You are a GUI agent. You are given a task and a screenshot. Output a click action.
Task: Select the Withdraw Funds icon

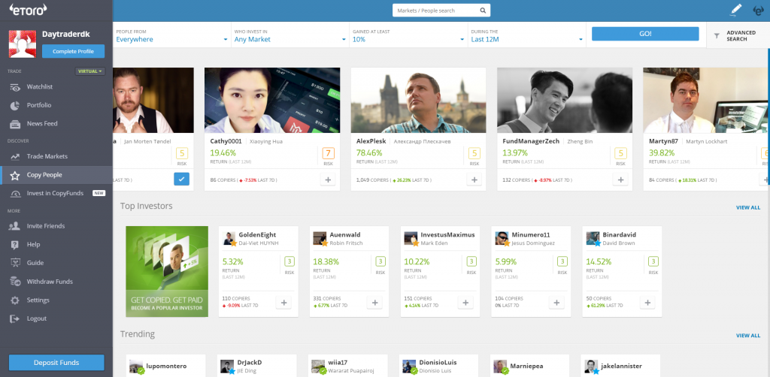(x=15, y=282)
